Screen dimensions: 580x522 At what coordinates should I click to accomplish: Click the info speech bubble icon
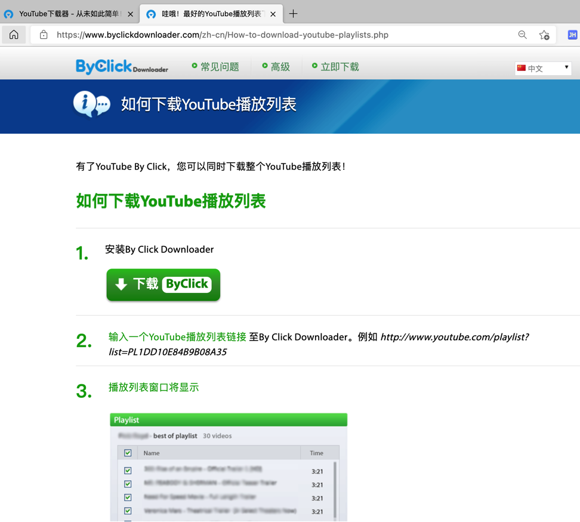click(91, 104)
